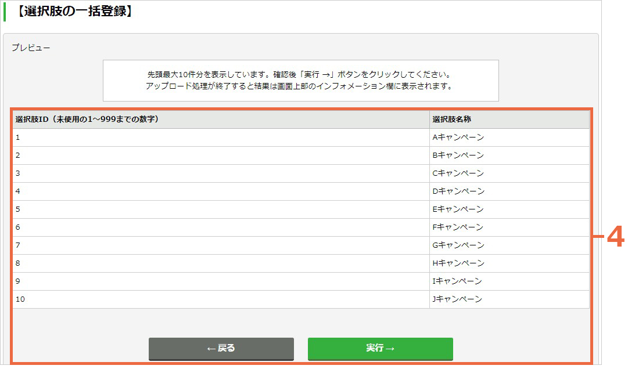Click ID cell 10 in the table

point(221,299)
